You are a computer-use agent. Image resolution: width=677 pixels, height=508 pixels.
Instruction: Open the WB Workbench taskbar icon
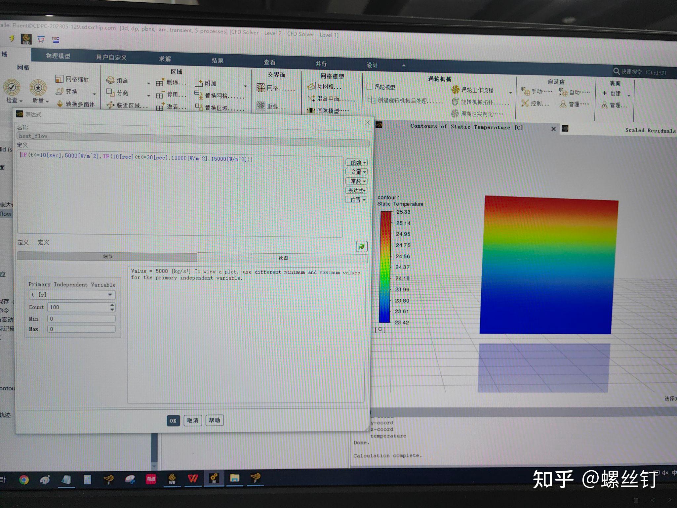(x=172, y=479)
